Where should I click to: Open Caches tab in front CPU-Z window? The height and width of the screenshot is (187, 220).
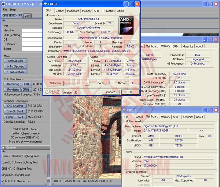point(60,11)
